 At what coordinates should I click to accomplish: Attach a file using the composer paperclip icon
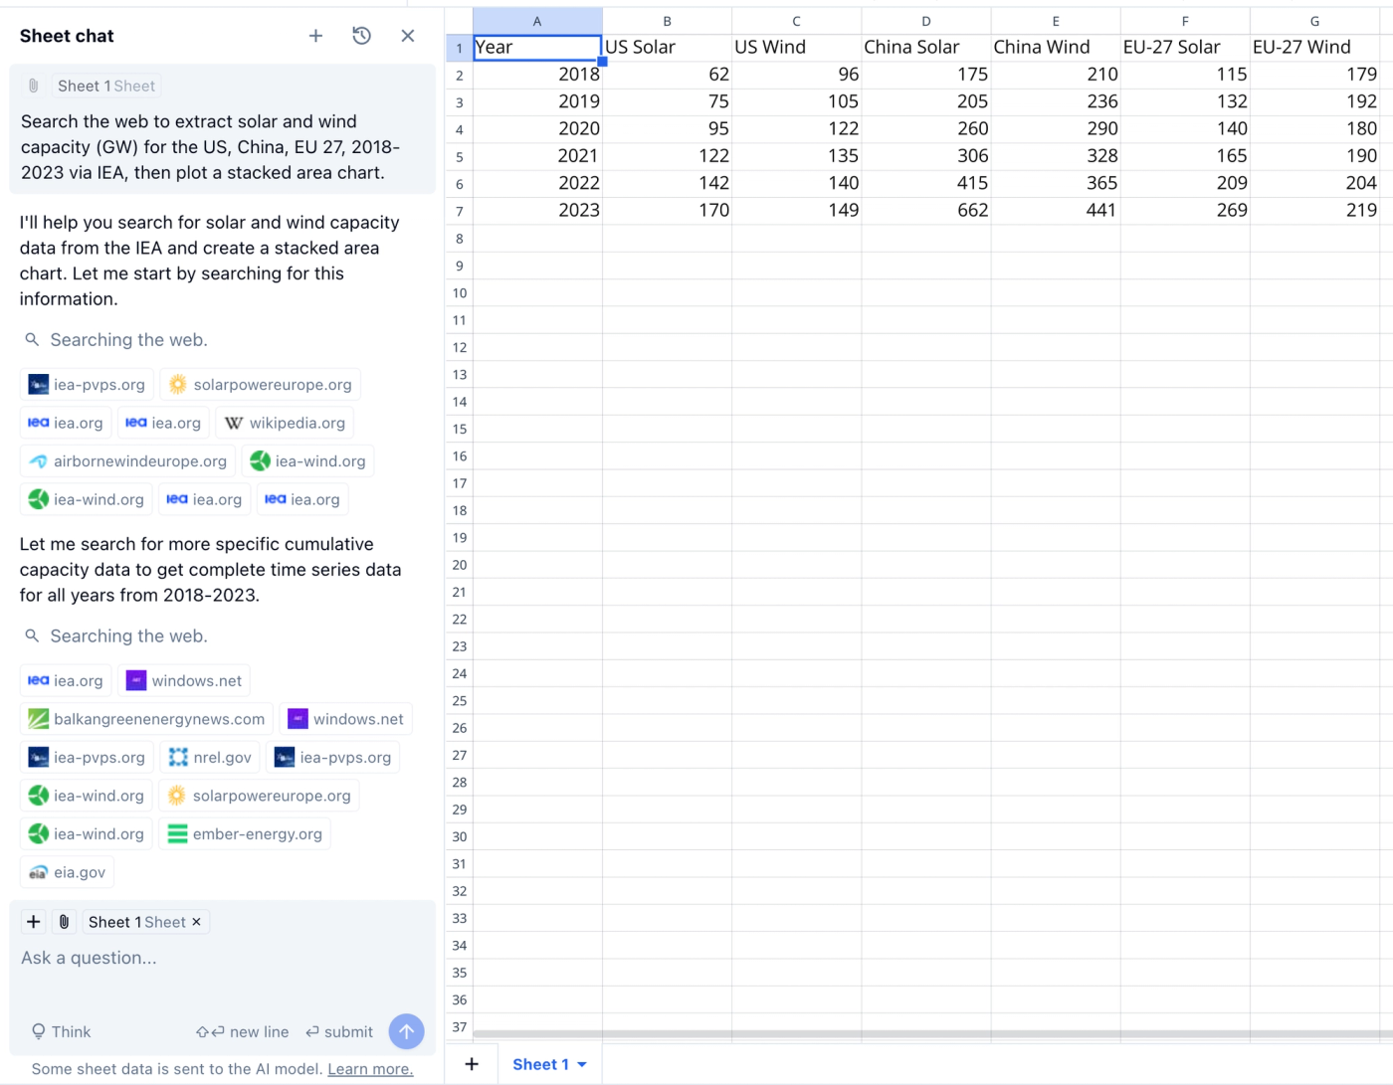click(63, 922)
